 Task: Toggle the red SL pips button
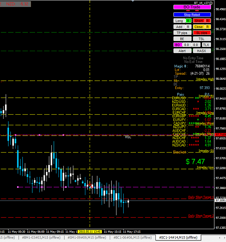click(x=202, y=33)
